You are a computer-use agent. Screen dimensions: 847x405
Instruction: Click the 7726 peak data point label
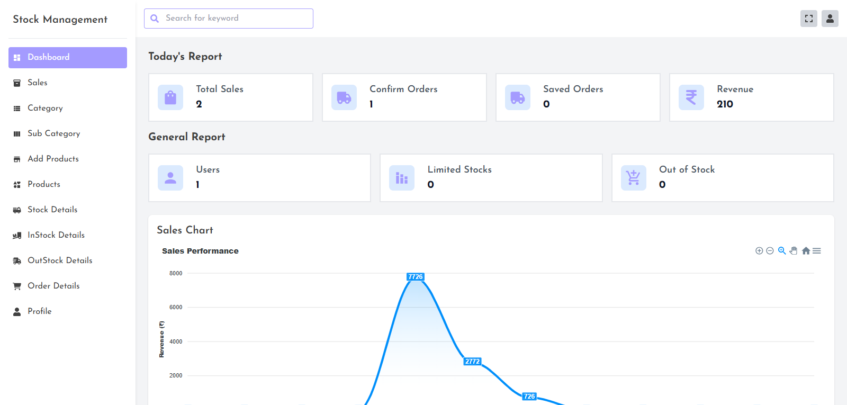coord(416,277)
